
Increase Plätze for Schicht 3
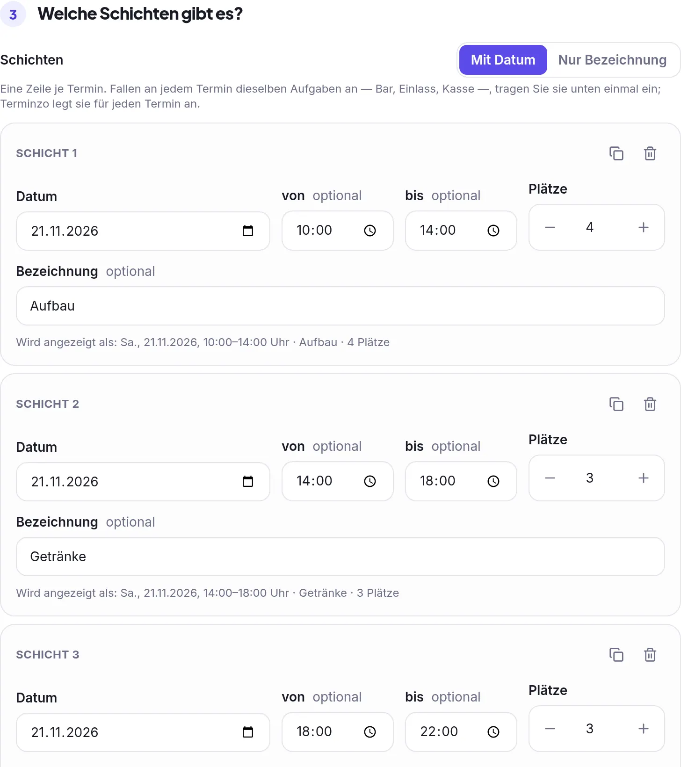[x=644, y=729]
